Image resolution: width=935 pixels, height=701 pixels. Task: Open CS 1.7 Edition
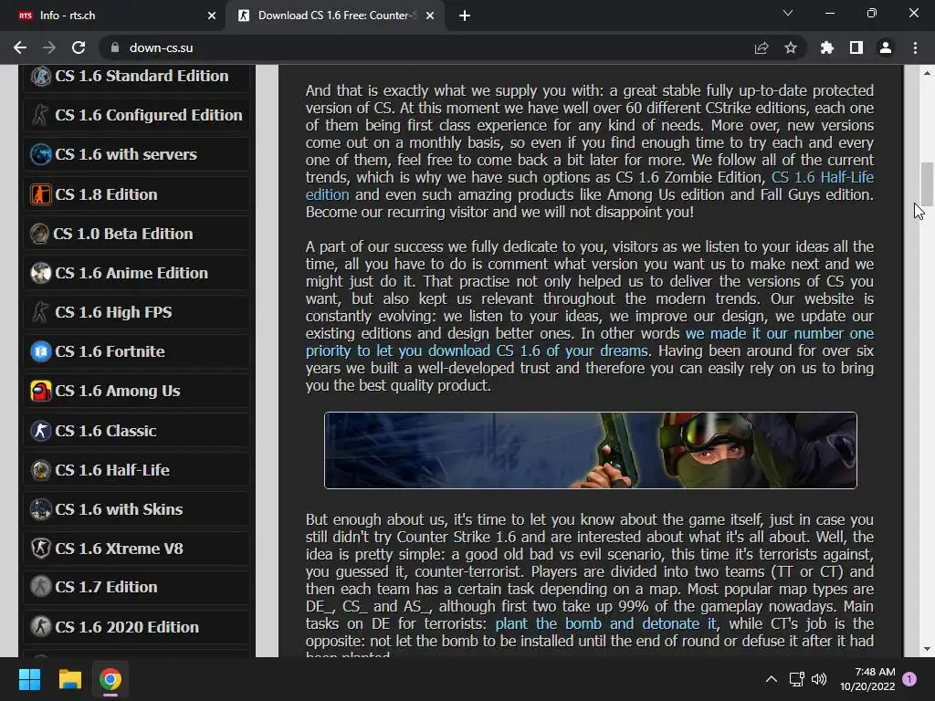(106, 587)
